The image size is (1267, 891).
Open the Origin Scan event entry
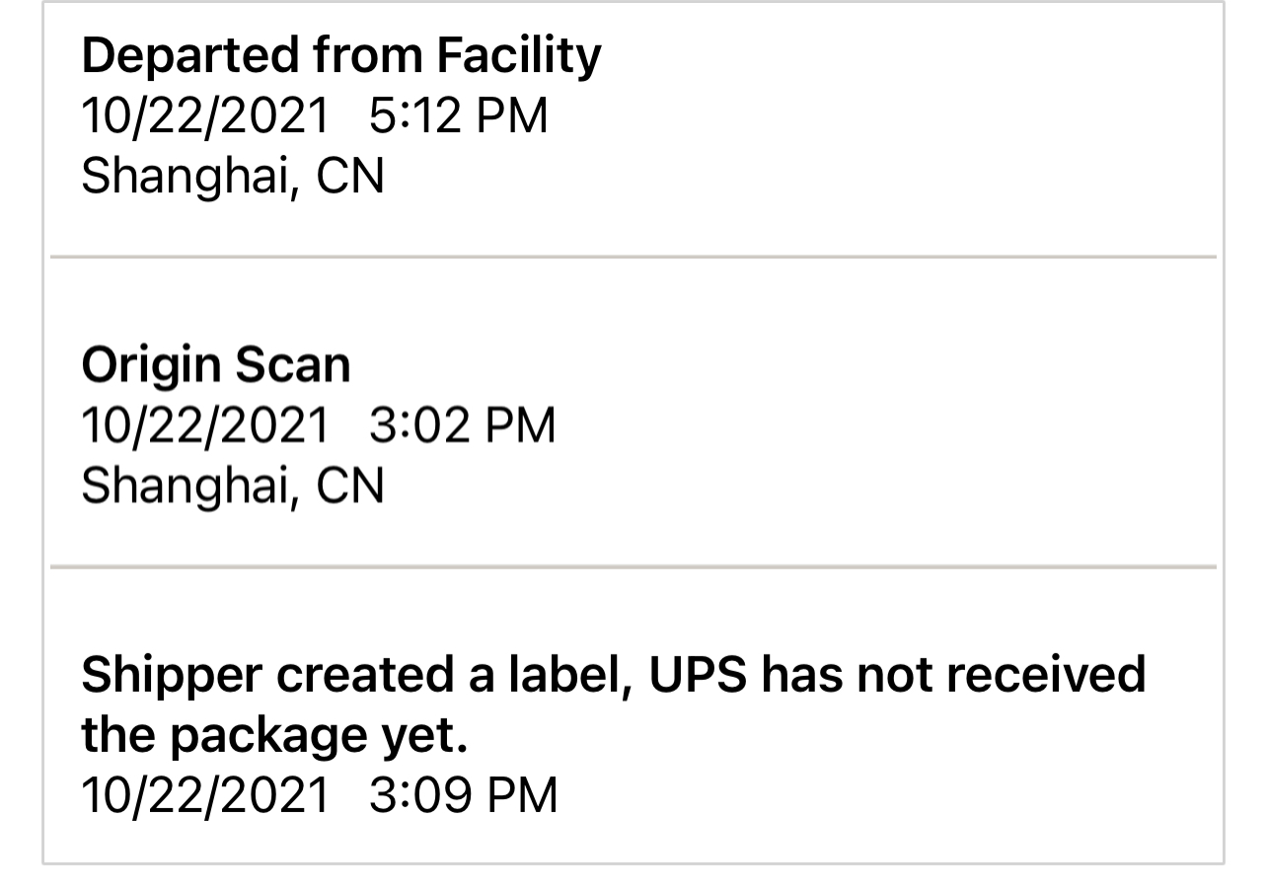coord(633,411)
